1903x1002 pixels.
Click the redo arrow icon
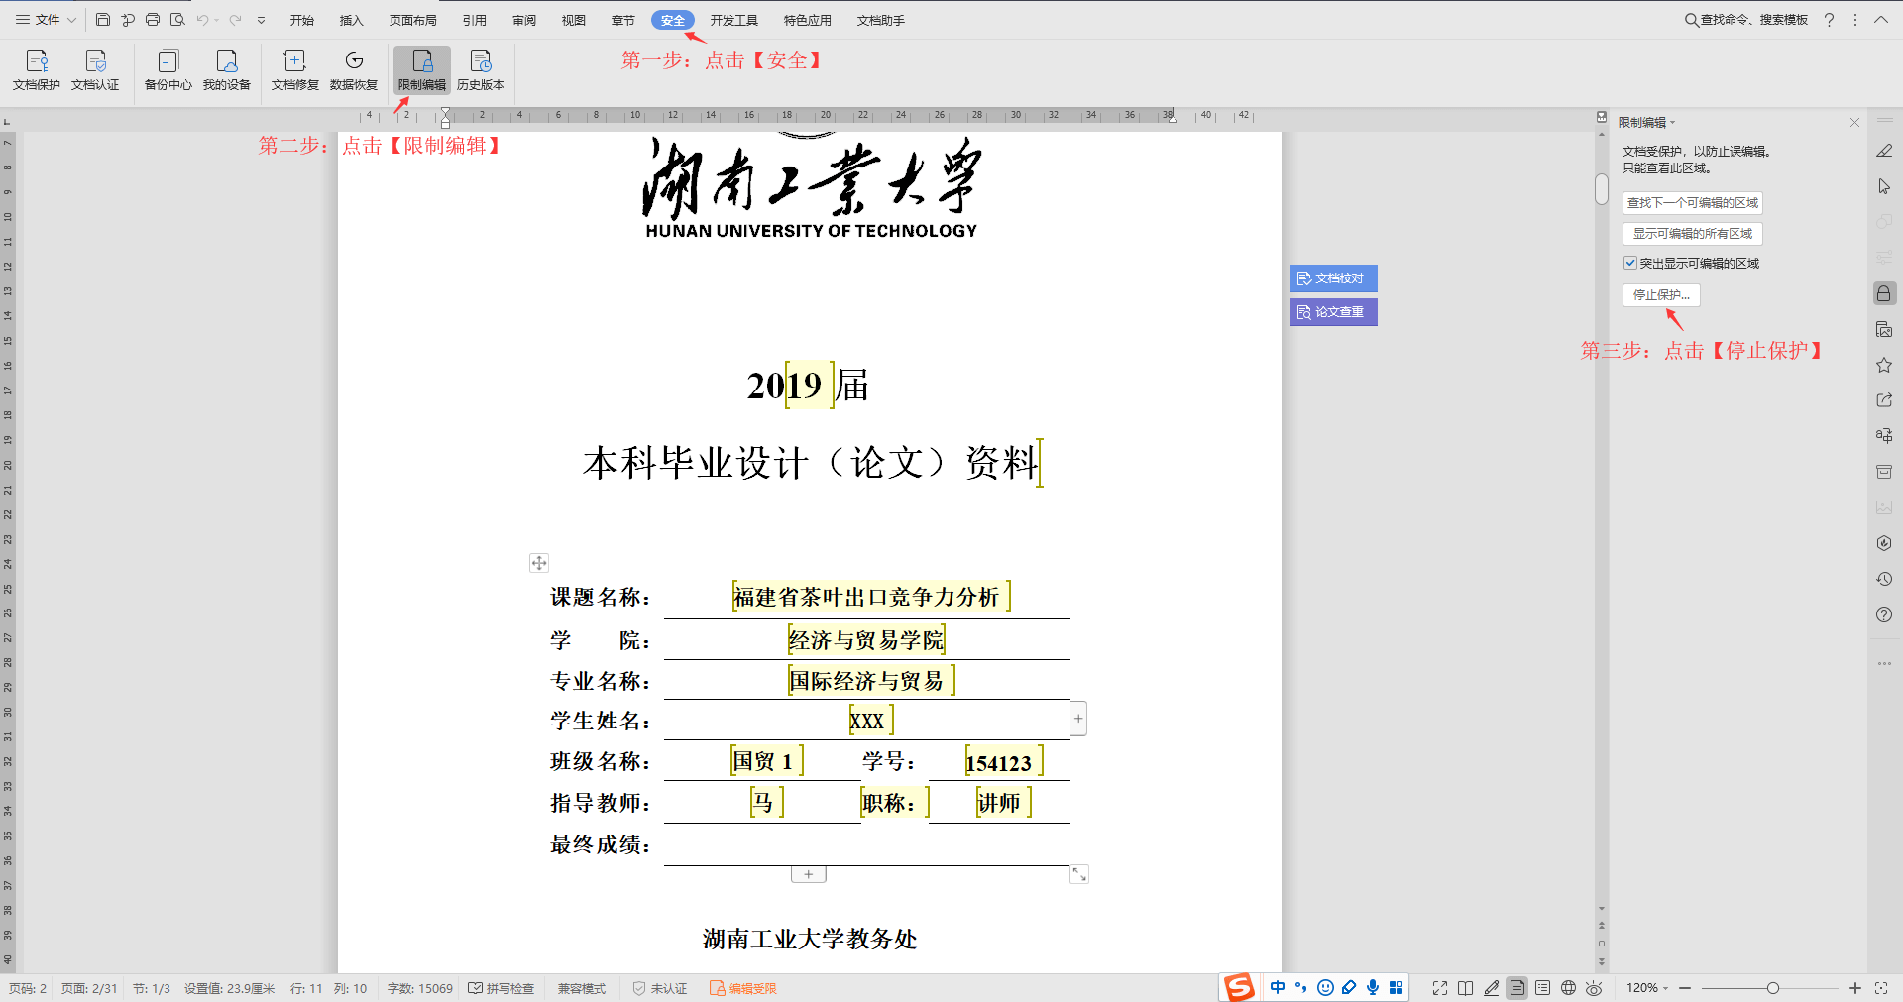(x=235, y=20)
